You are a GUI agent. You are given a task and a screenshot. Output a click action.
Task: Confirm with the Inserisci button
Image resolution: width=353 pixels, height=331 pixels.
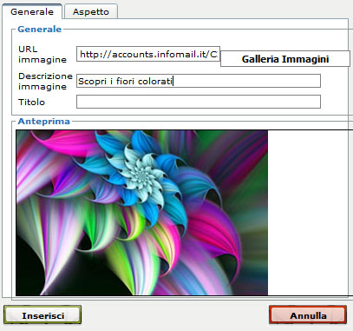[42, 314]
